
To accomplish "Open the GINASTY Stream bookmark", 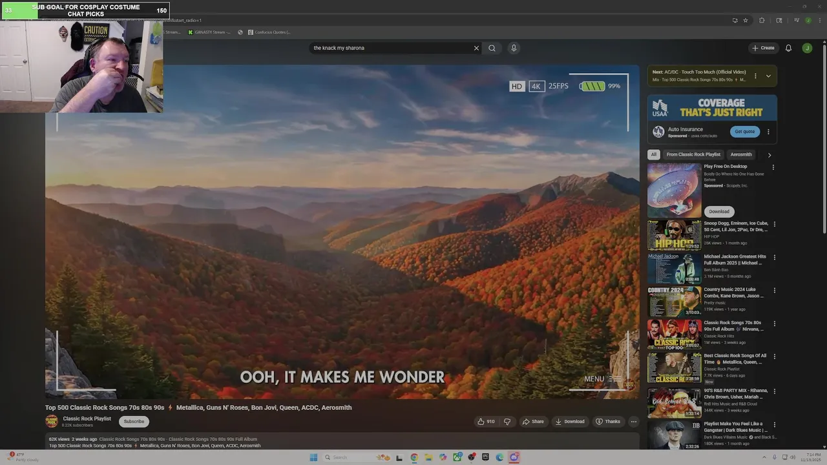I will pos(209,32).
